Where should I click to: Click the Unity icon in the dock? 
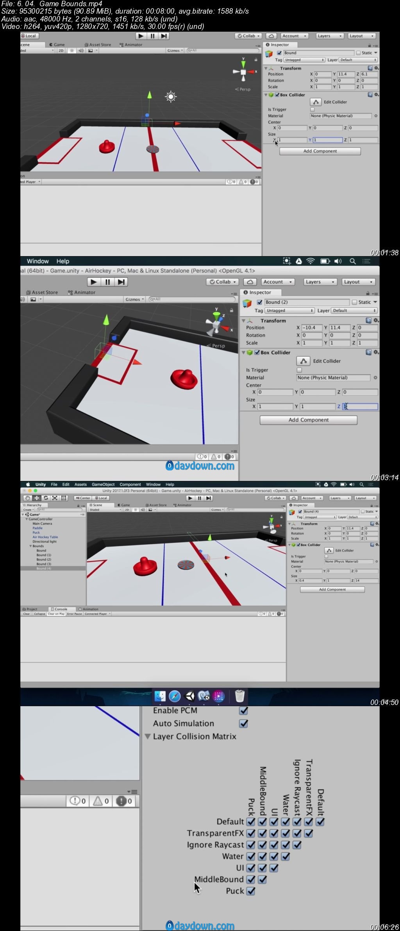coord(189,696)
